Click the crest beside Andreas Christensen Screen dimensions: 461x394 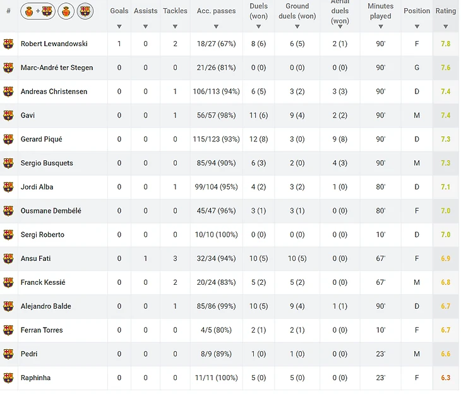[8, 92]
